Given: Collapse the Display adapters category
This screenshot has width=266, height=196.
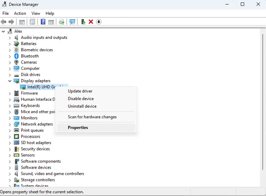Looking at the screenshot, I should [10, 81].
